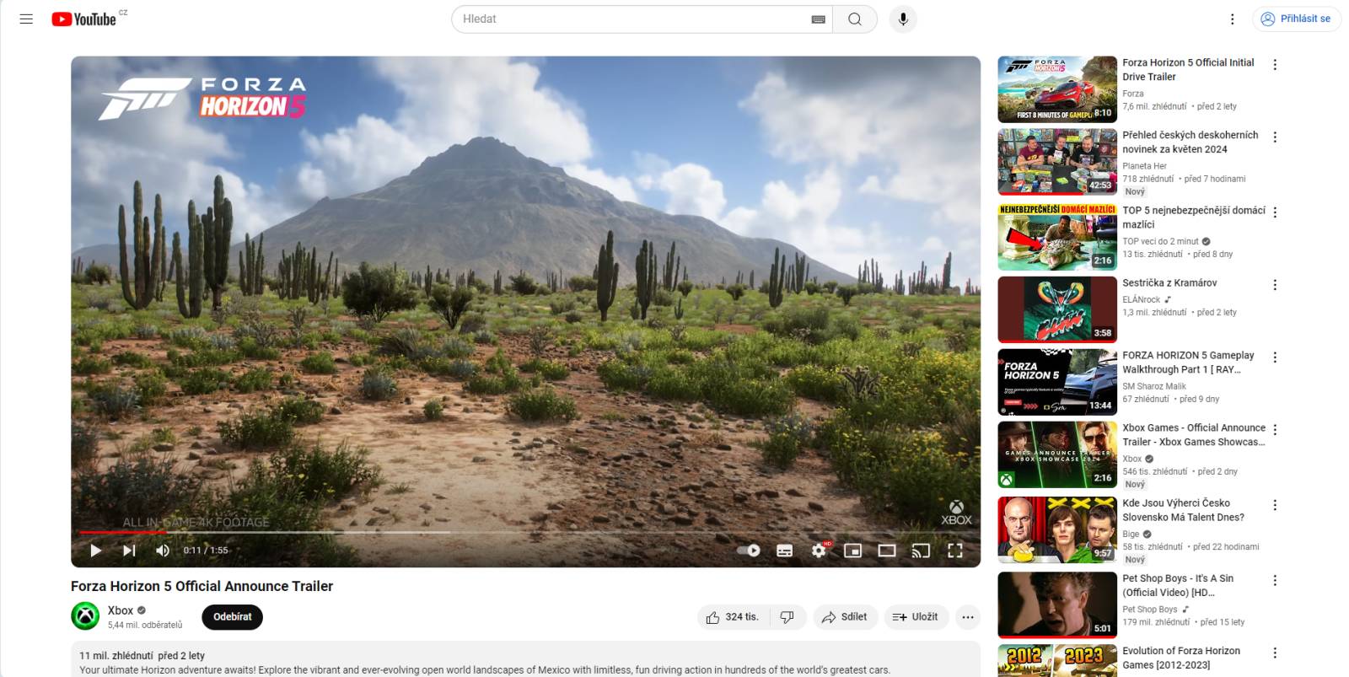1349x677 pixels.
Task: Open options for TOP 5 nejnebezpečnější domácí mazlíci
Action: click(x=1275, y=212)
